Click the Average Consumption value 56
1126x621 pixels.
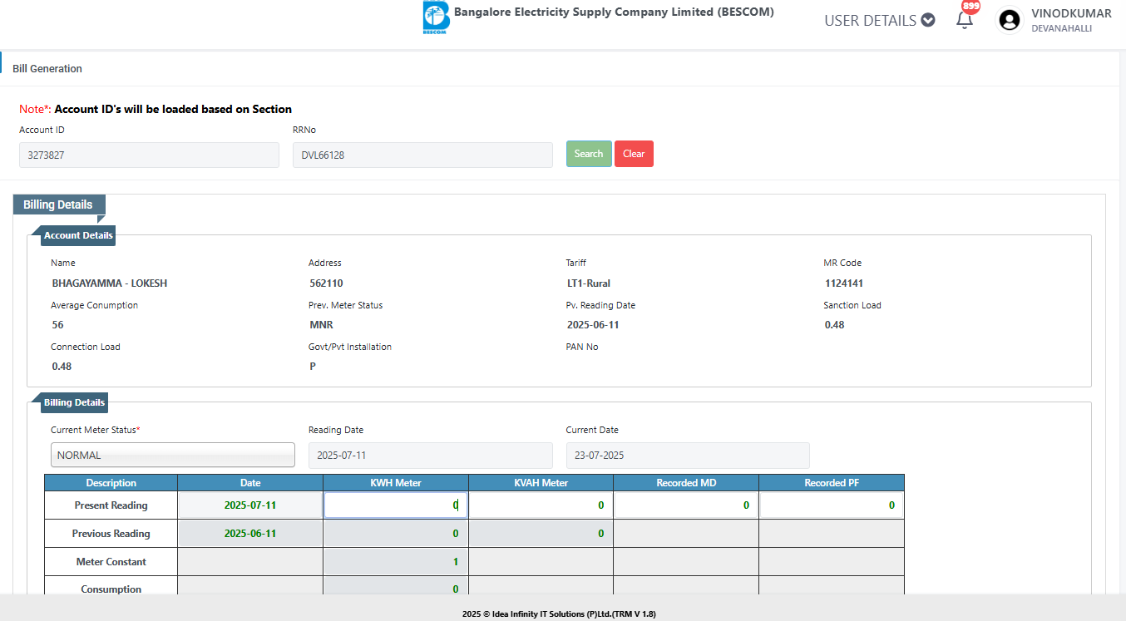[57, 325]
